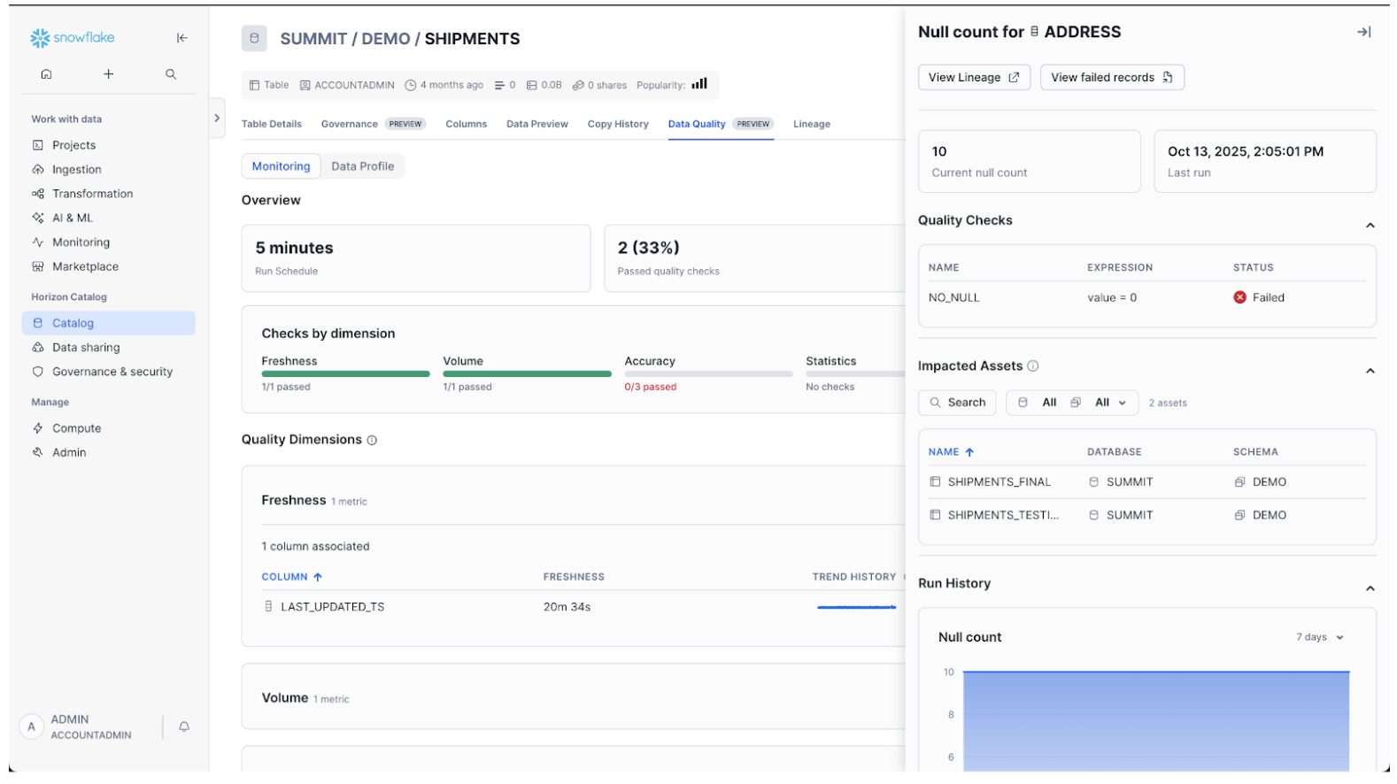Open the 7 days range dropdown

1319,638
